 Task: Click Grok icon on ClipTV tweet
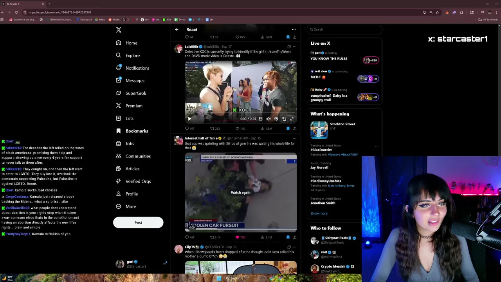point(289,247)
